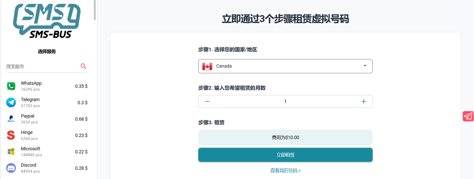Increase rental months with plus button
The height and width of the screenshot is (179, 474).
pyautogui.click(x=364, y=102)
